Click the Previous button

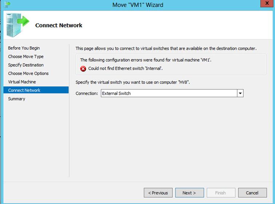pos(158,193)
